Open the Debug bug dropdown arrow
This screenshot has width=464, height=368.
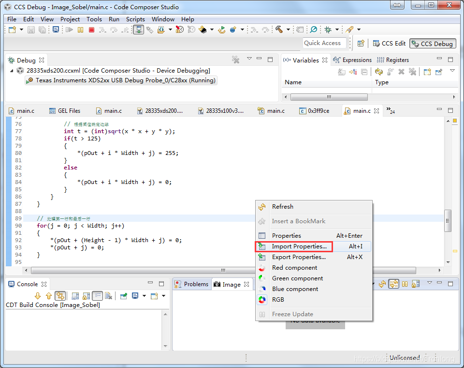coord(337,30)
